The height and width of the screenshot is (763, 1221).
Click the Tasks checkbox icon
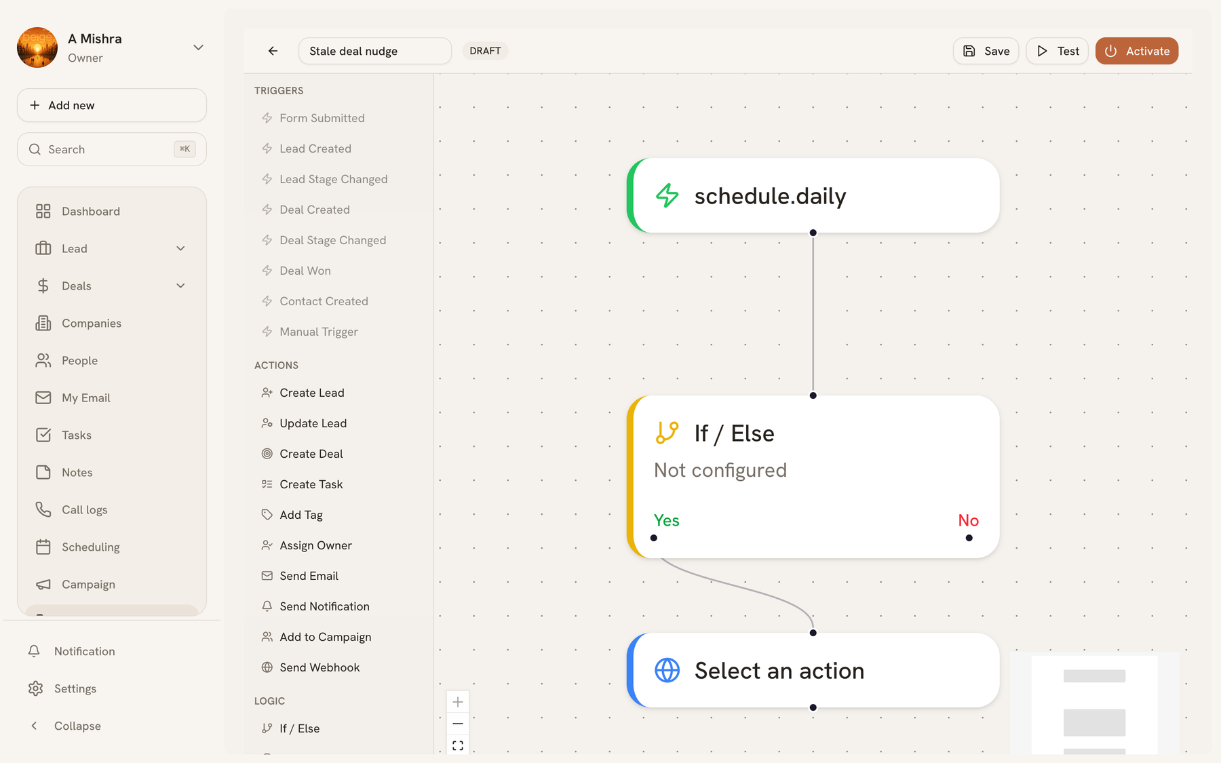click(43, 435)
